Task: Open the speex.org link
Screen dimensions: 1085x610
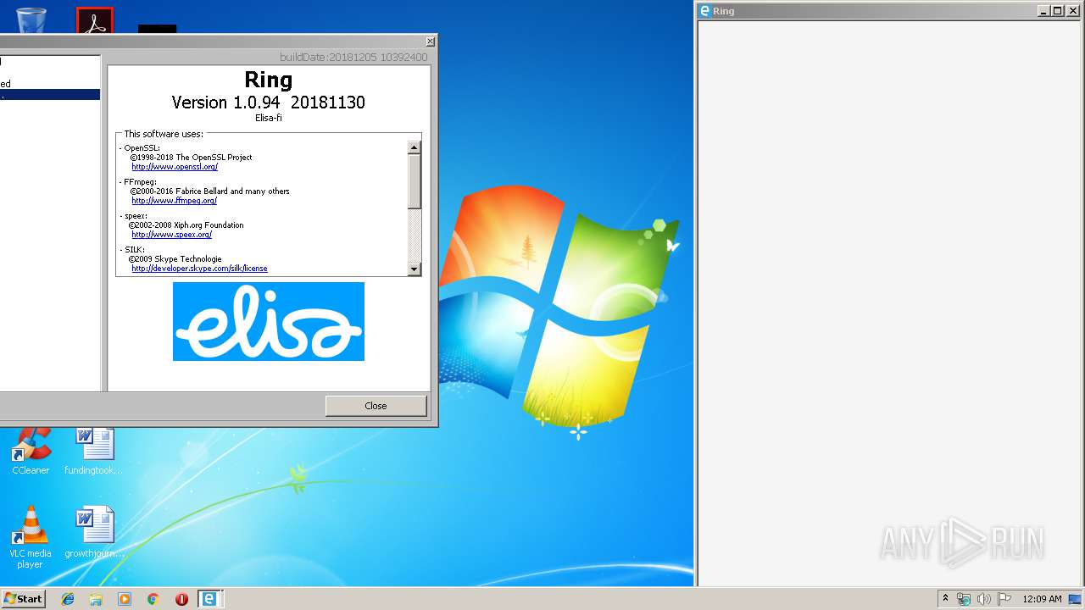Action: tap(171, 235)
